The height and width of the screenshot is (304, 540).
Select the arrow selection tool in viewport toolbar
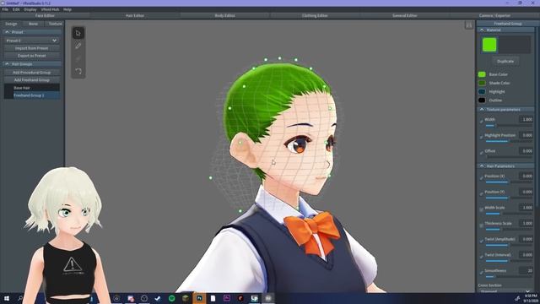[x=78, y=33]
